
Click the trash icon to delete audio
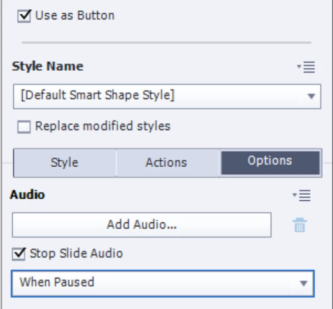point(300,225)
